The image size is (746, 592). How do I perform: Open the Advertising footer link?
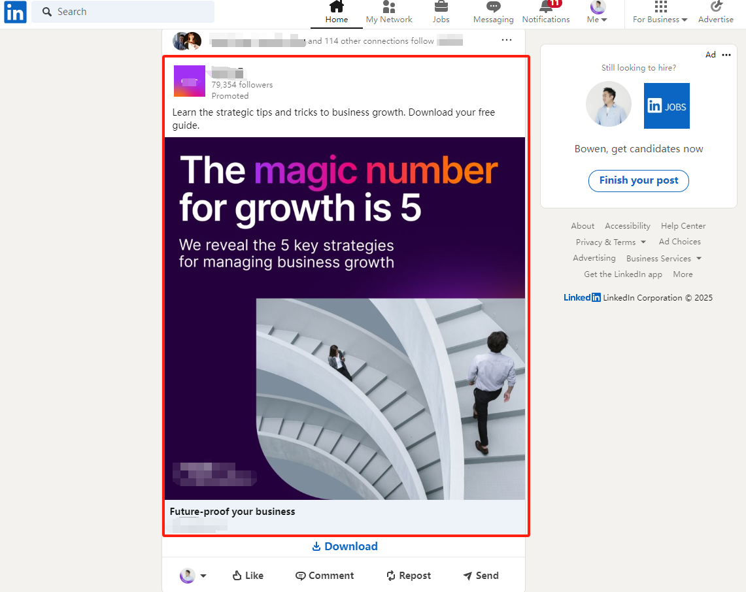tap(594, 257)
